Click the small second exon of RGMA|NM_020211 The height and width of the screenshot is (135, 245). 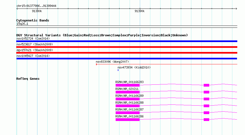[206, 92]
